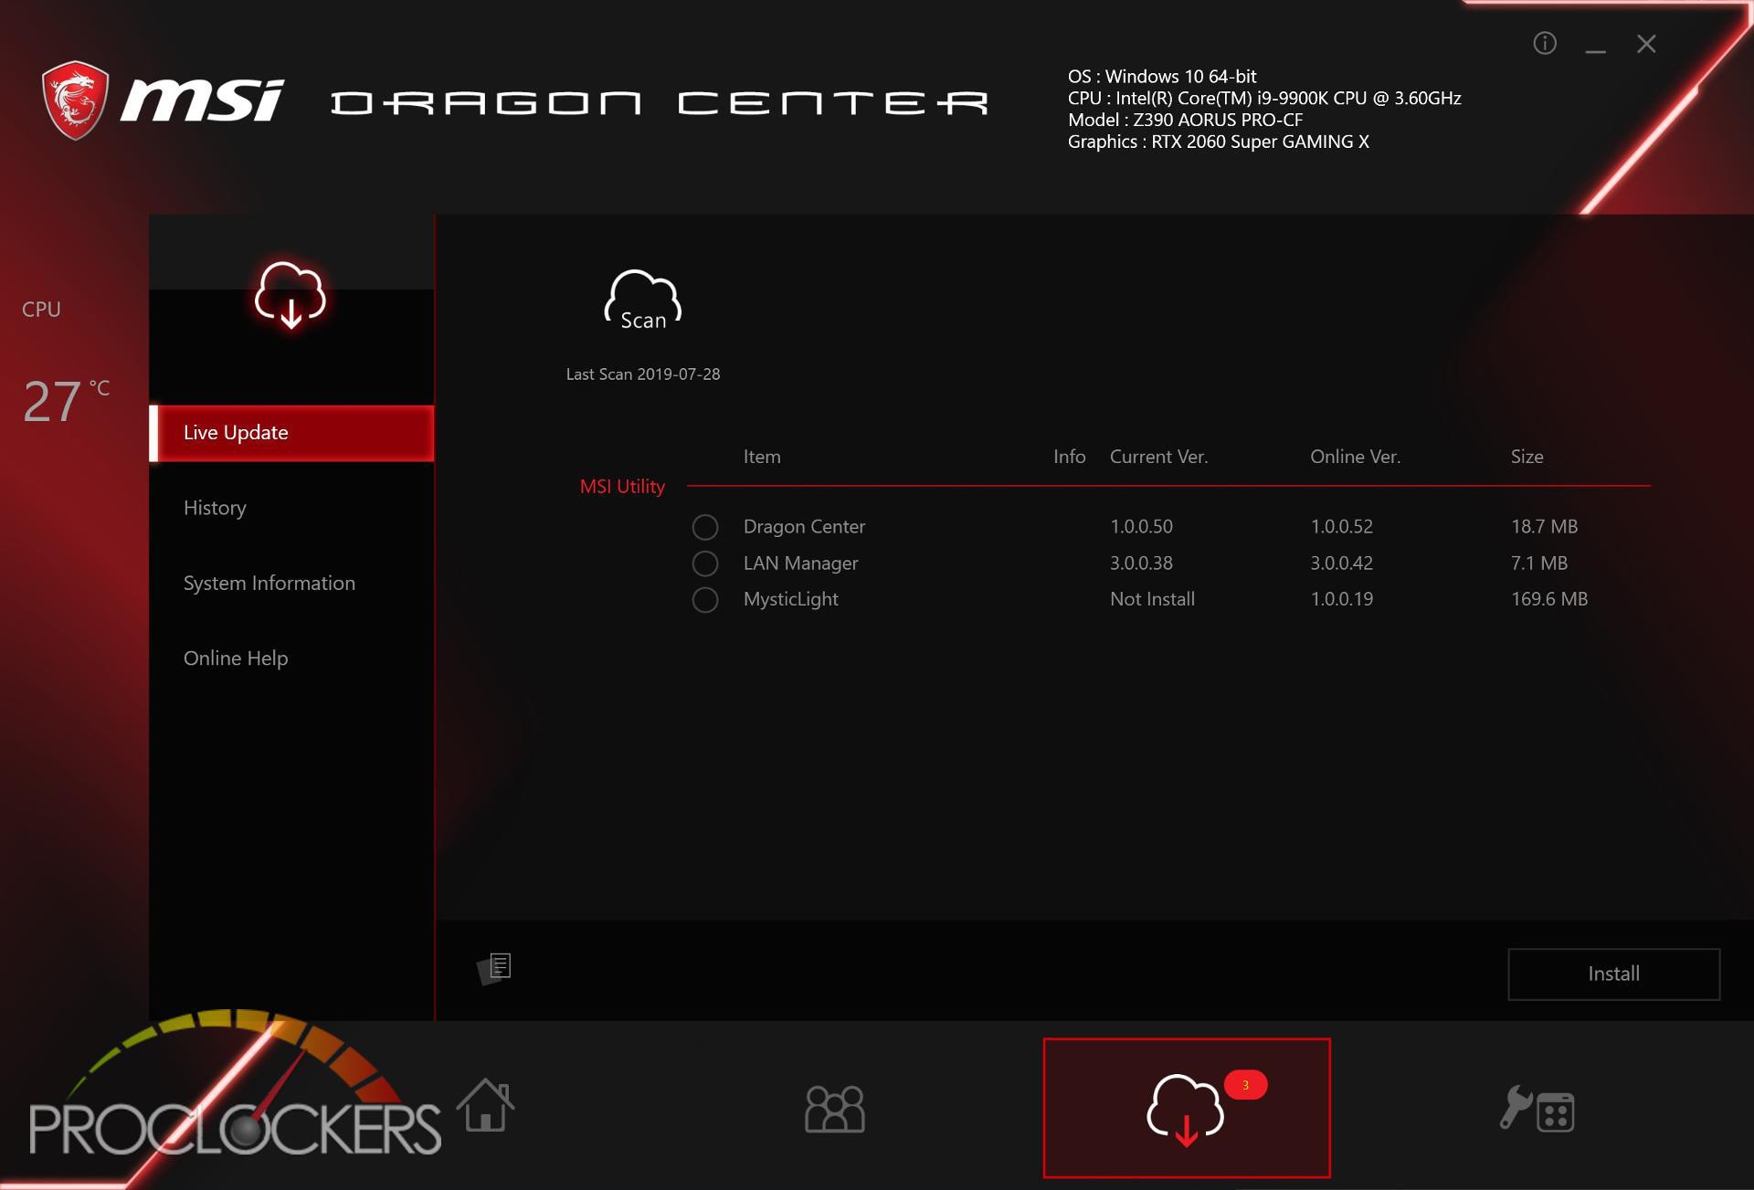Click the MysticLight item name
The width and height of the screenshot is (1754, 1190).
point(790,599)
